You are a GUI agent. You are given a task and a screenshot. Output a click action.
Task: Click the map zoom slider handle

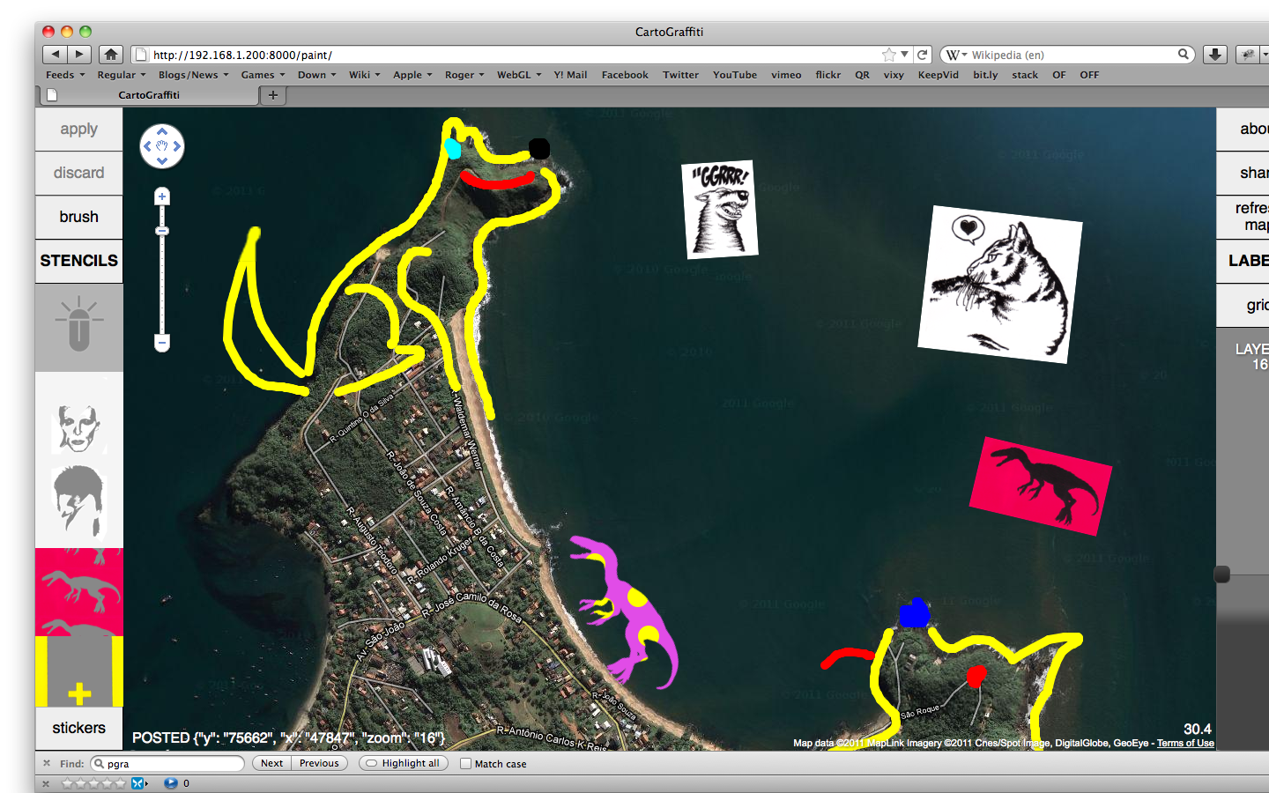click(162, 231)
